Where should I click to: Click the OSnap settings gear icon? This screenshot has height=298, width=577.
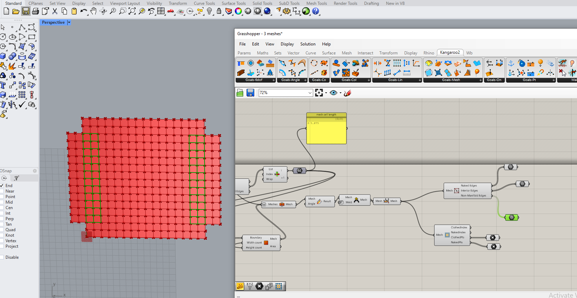[34, 171]
